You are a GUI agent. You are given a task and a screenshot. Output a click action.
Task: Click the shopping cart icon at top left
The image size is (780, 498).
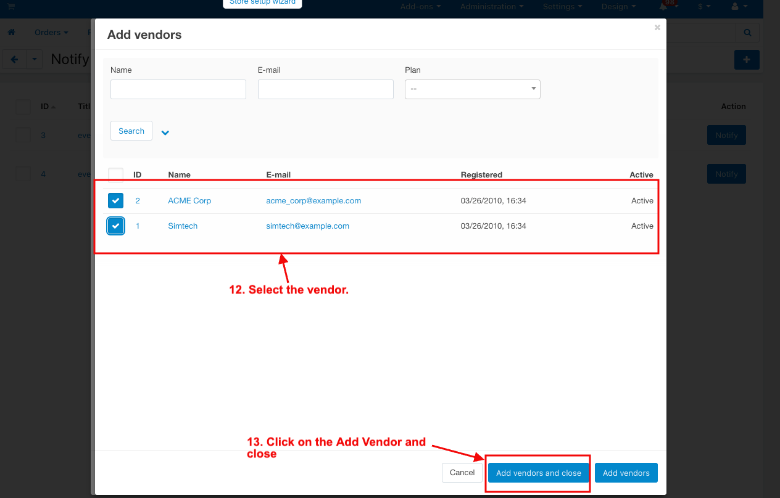click(x=11, y=6)
